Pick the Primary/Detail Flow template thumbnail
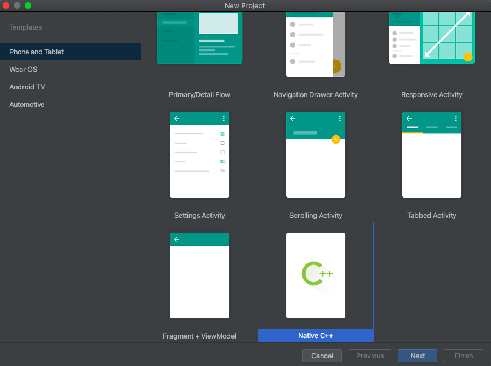This screenshot has width=491, height=366. (x=199, y=38)
